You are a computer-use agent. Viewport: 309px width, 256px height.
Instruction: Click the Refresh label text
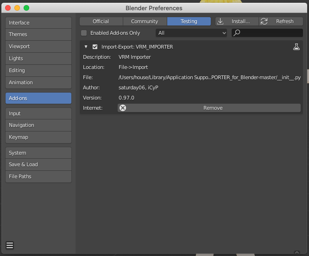pyautogui.click(x=285, y=21)
